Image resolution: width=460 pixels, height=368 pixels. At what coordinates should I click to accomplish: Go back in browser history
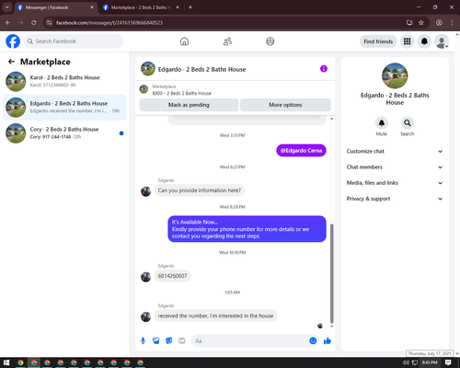pos(8,23)
